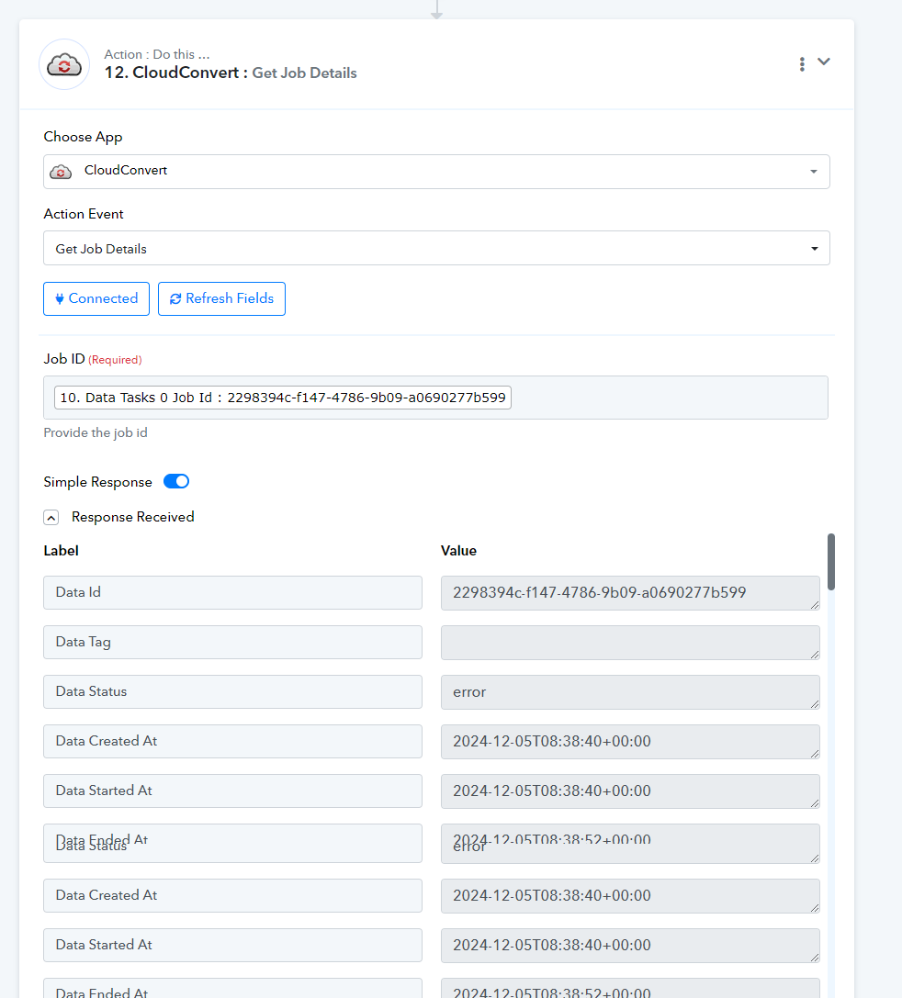Click the plug icon on the Connected button
Image resolution: width=902 pixels, height=998 pixels.
click(59, 298)
